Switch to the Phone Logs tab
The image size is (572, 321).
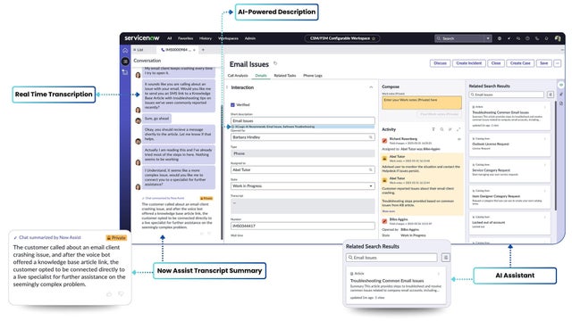click(313, 75)
